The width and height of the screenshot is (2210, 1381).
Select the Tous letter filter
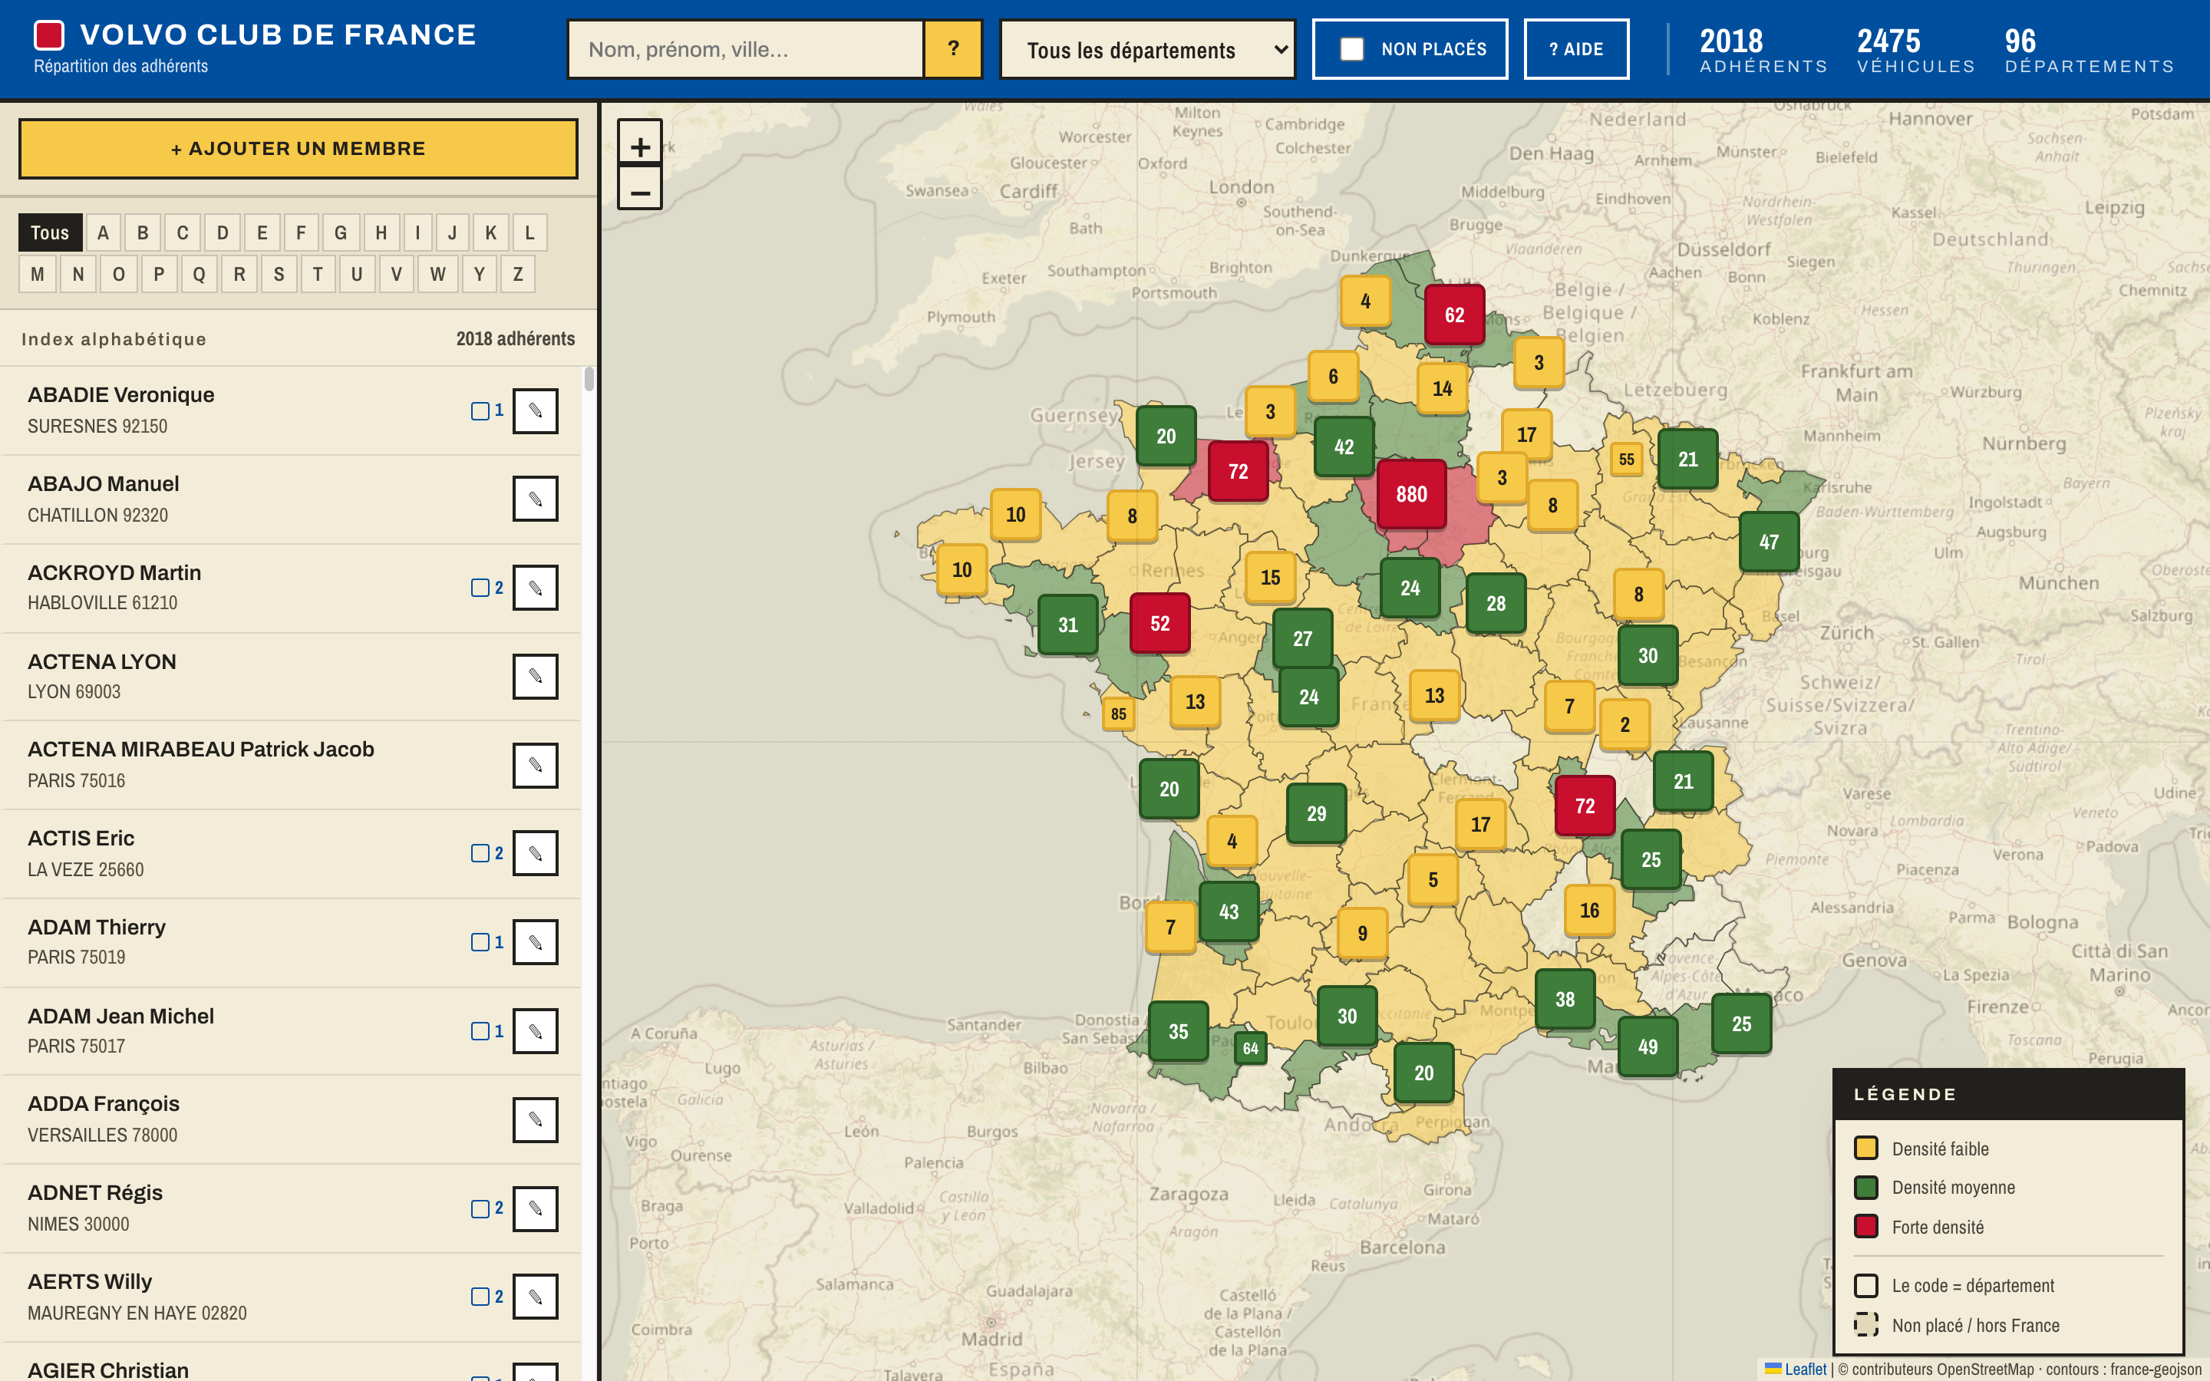[50, 233]
